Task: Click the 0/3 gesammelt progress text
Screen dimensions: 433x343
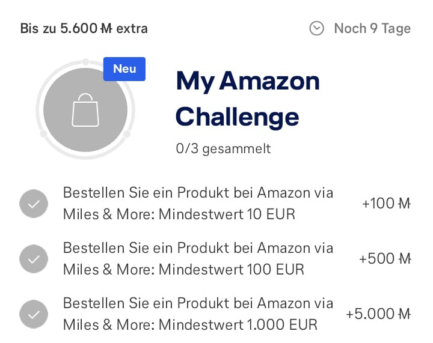Action: tap(223, 149)
